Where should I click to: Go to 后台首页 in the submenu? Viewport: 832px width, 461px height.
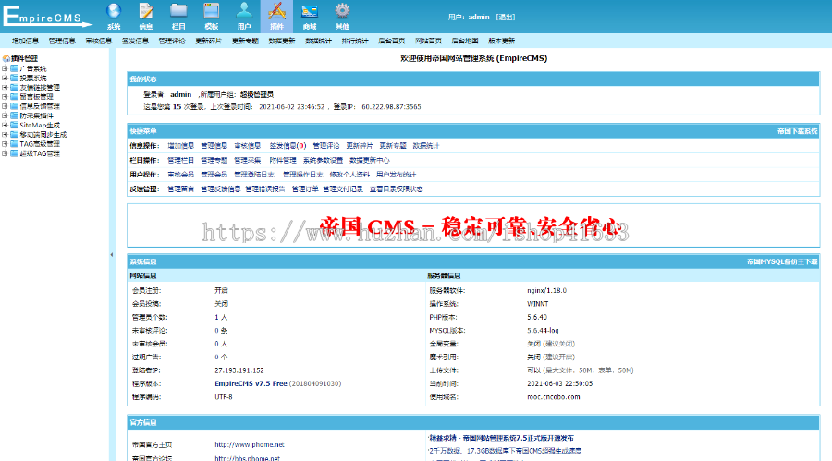click(392, 41)
